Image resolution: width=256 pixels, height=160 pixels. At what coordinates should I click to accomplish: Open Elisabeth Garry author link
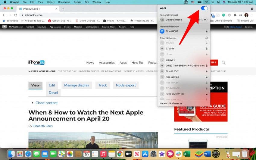(x=43, y=126)
